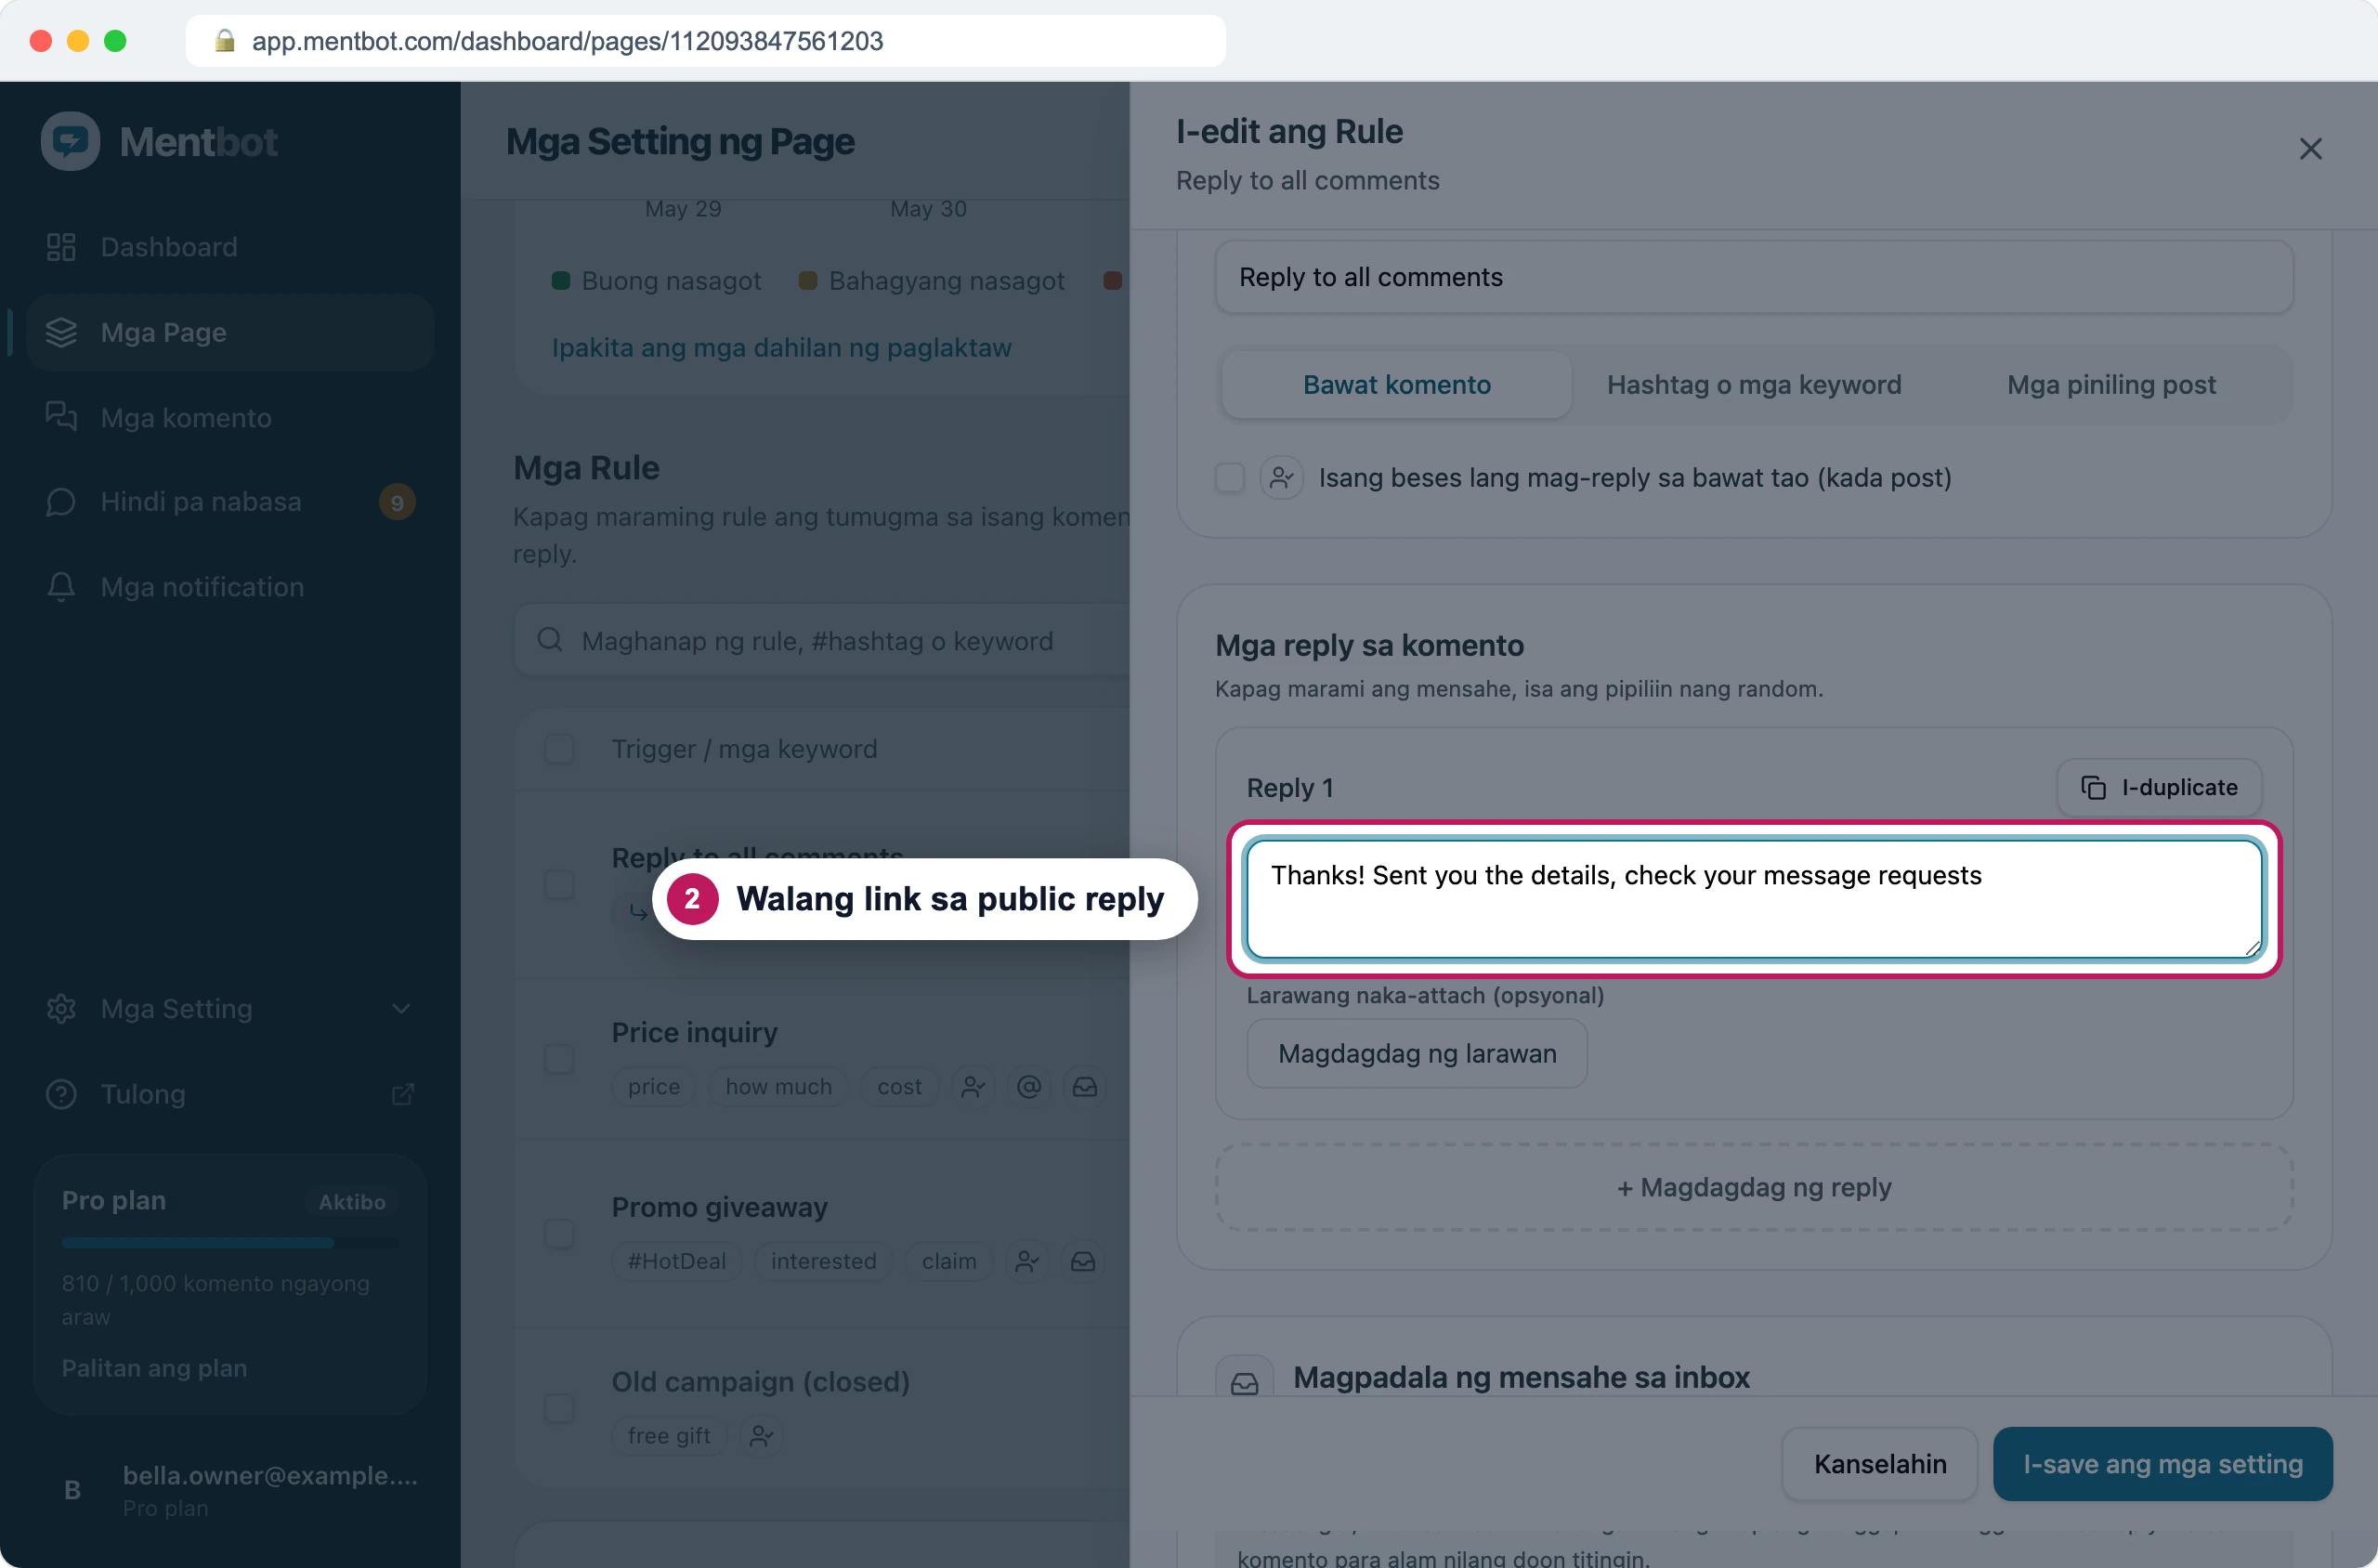This screenshot has width=2378, height=1568.
Task: Switch to Hashtag o mga keyword tab
Action: coord(1754,385)
